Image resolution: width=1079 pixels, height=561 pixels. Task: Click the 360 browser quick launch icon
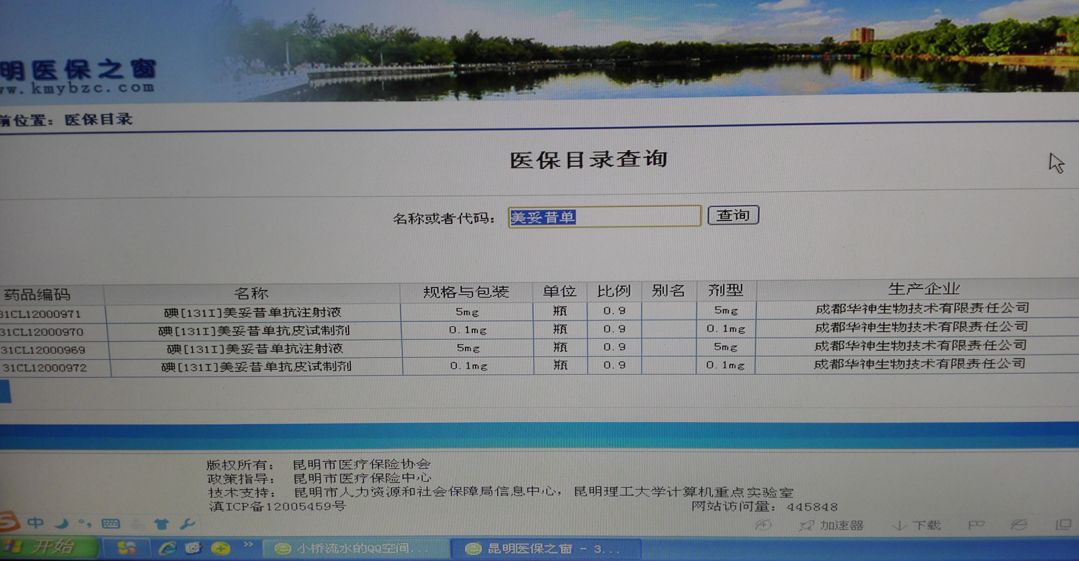[x=221, y=548]
